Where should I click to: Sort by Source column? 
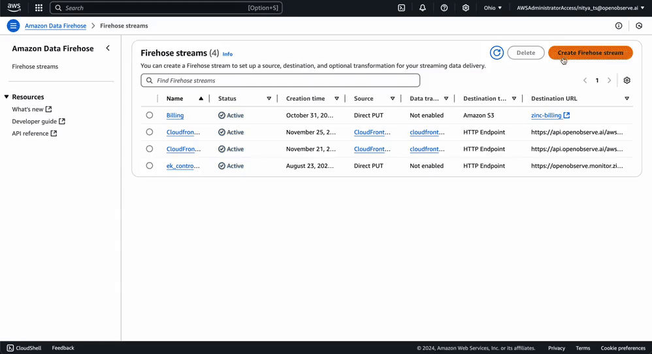pyautogui.click(x=393, y=99)
